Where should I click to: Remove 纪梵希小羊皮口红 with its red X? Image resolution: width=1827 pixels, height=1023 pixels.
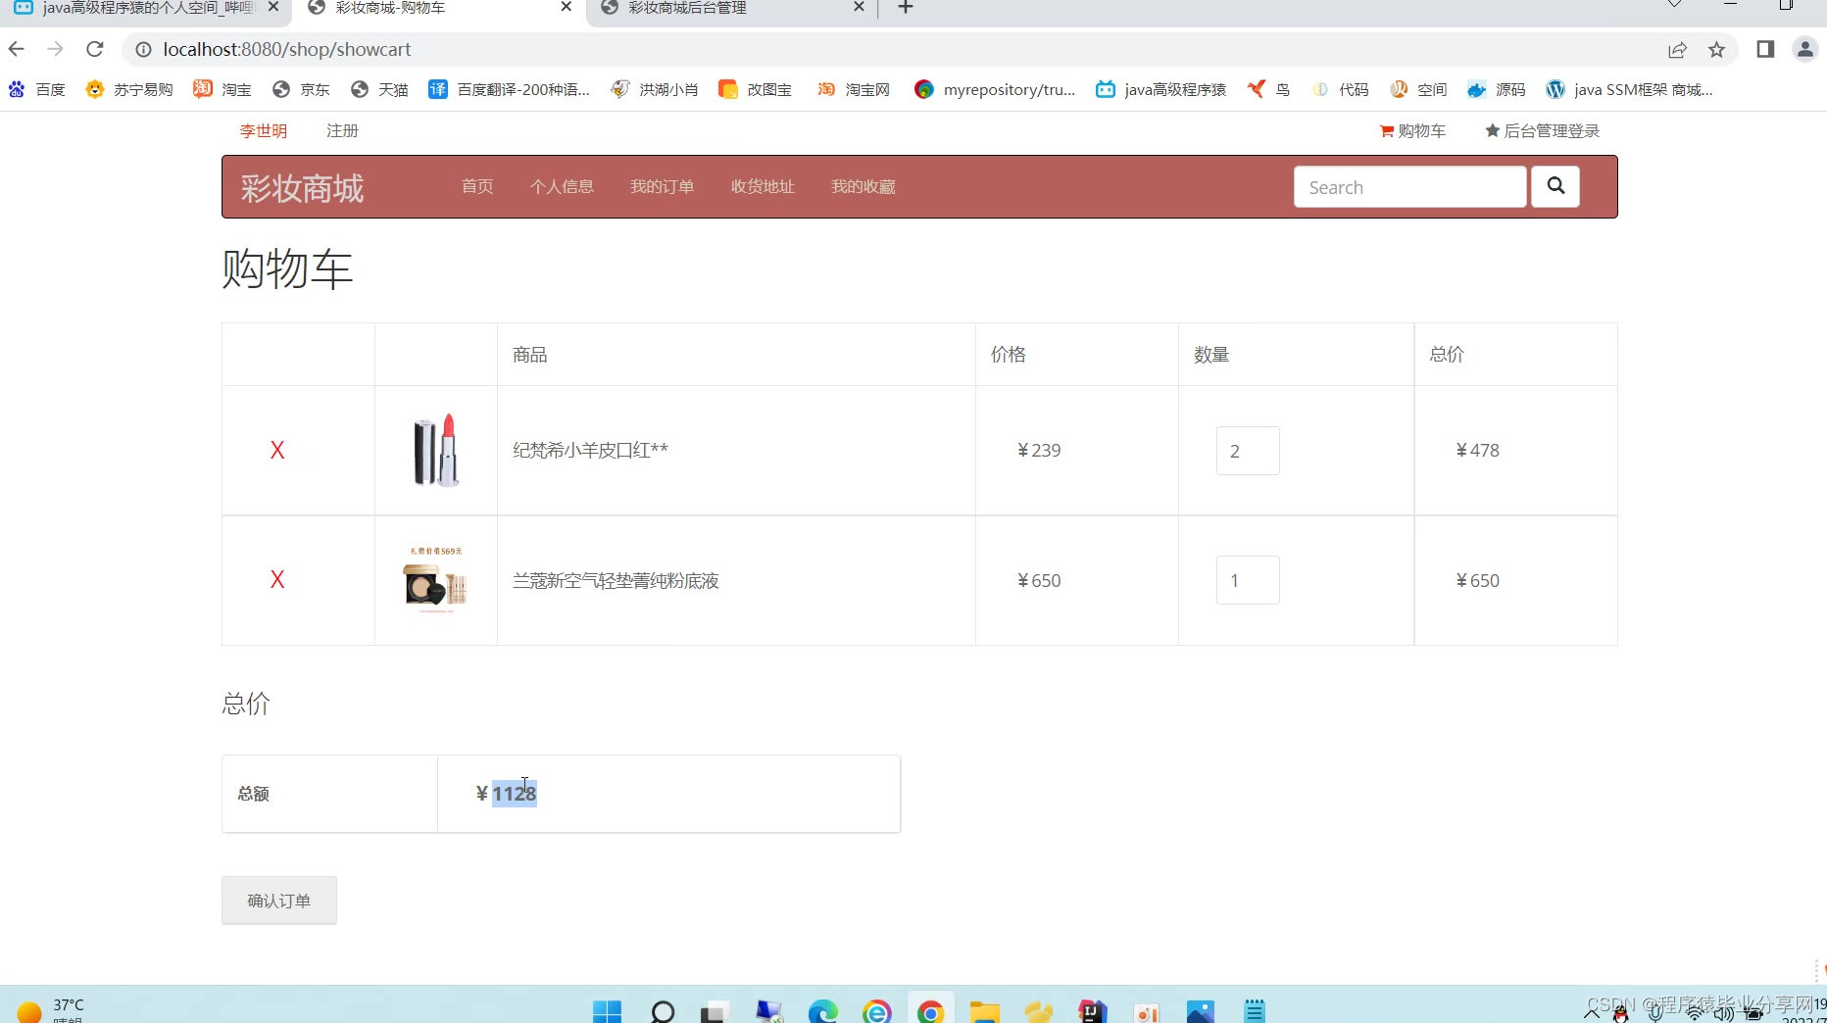pos(277,450)
